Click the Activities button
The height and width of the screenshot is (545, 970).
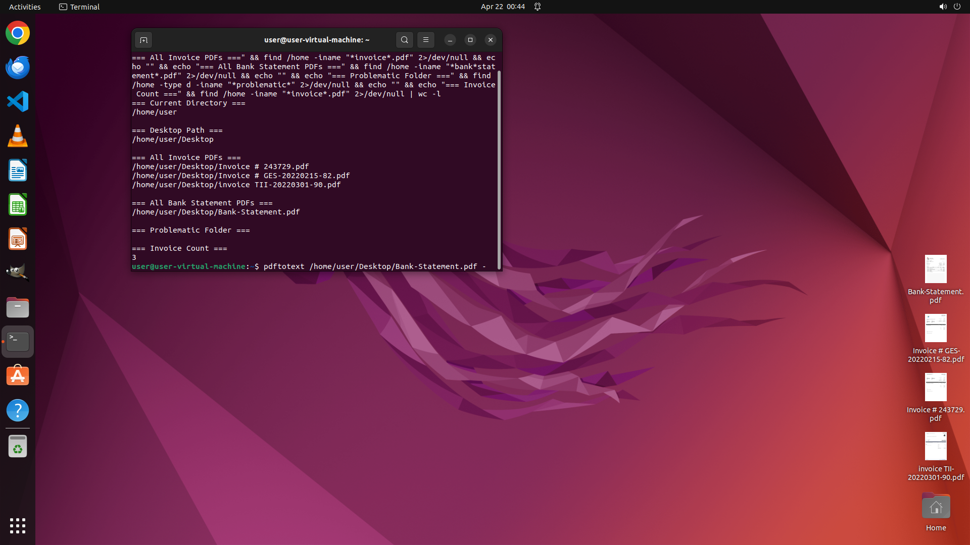(x=25, y=7)
